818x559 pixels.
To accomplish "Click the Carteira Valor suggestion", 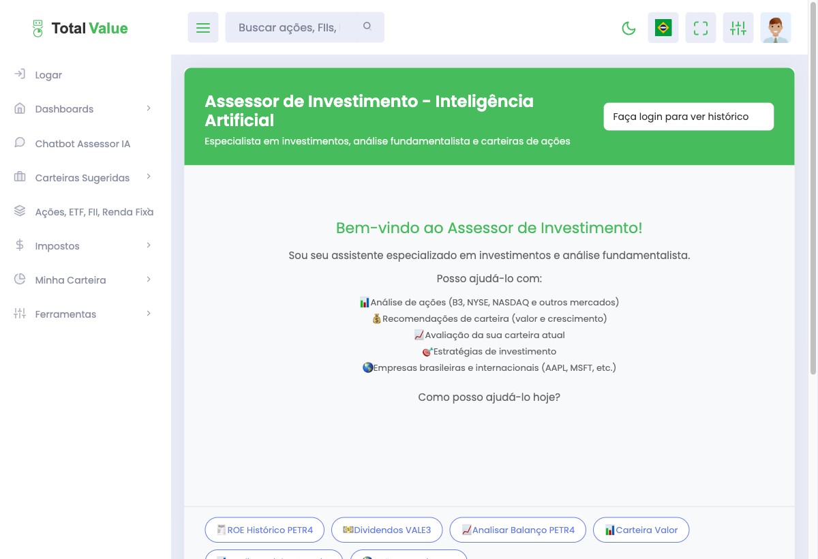I will [x=641, y=530].
